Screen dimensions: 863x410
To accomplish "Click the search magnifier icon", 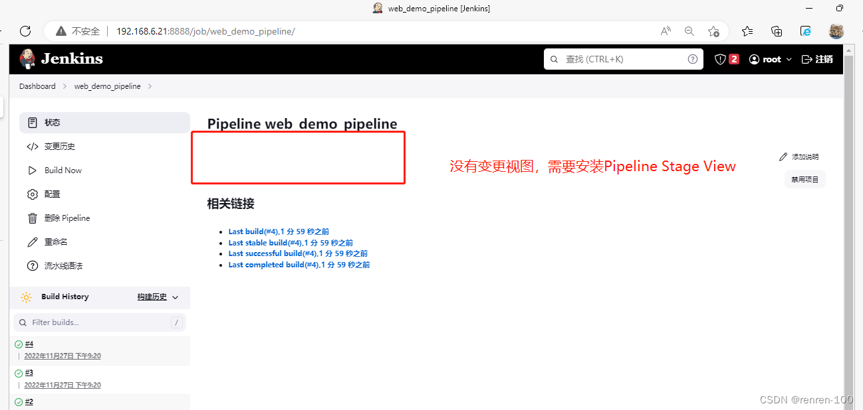I will pos(555,59).
